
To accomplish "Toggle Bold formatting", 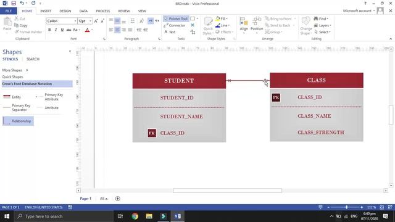I will tap(49, 30).
